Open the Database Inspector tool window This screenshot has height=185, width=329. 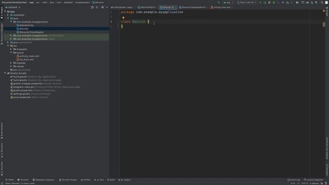pyautogui.click(x=43, y=180)
